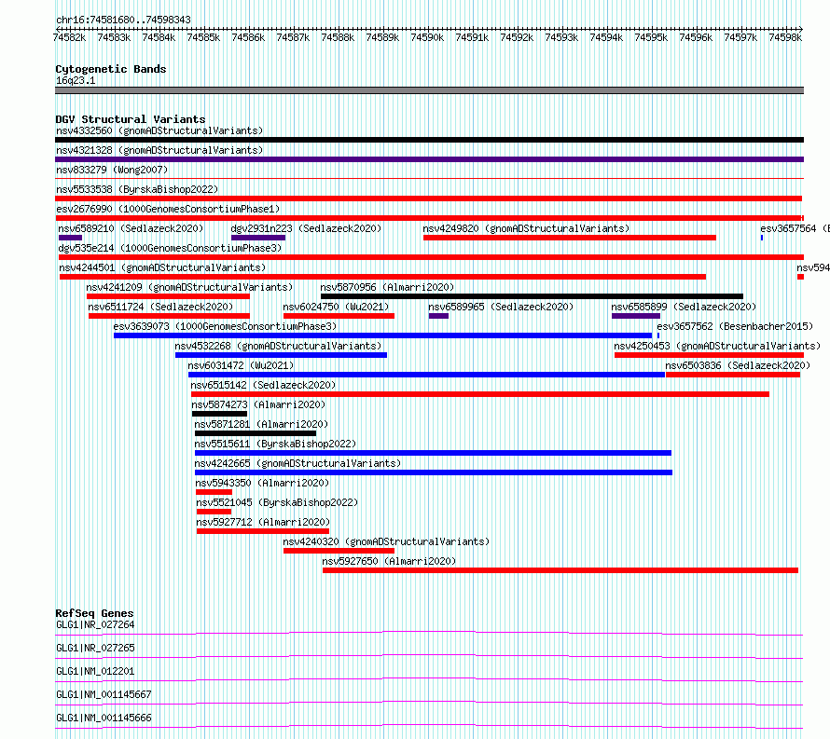Open nsv6589965 (Sedlazeck2020) variant
The image size is (830, 739).
[501, 307]
